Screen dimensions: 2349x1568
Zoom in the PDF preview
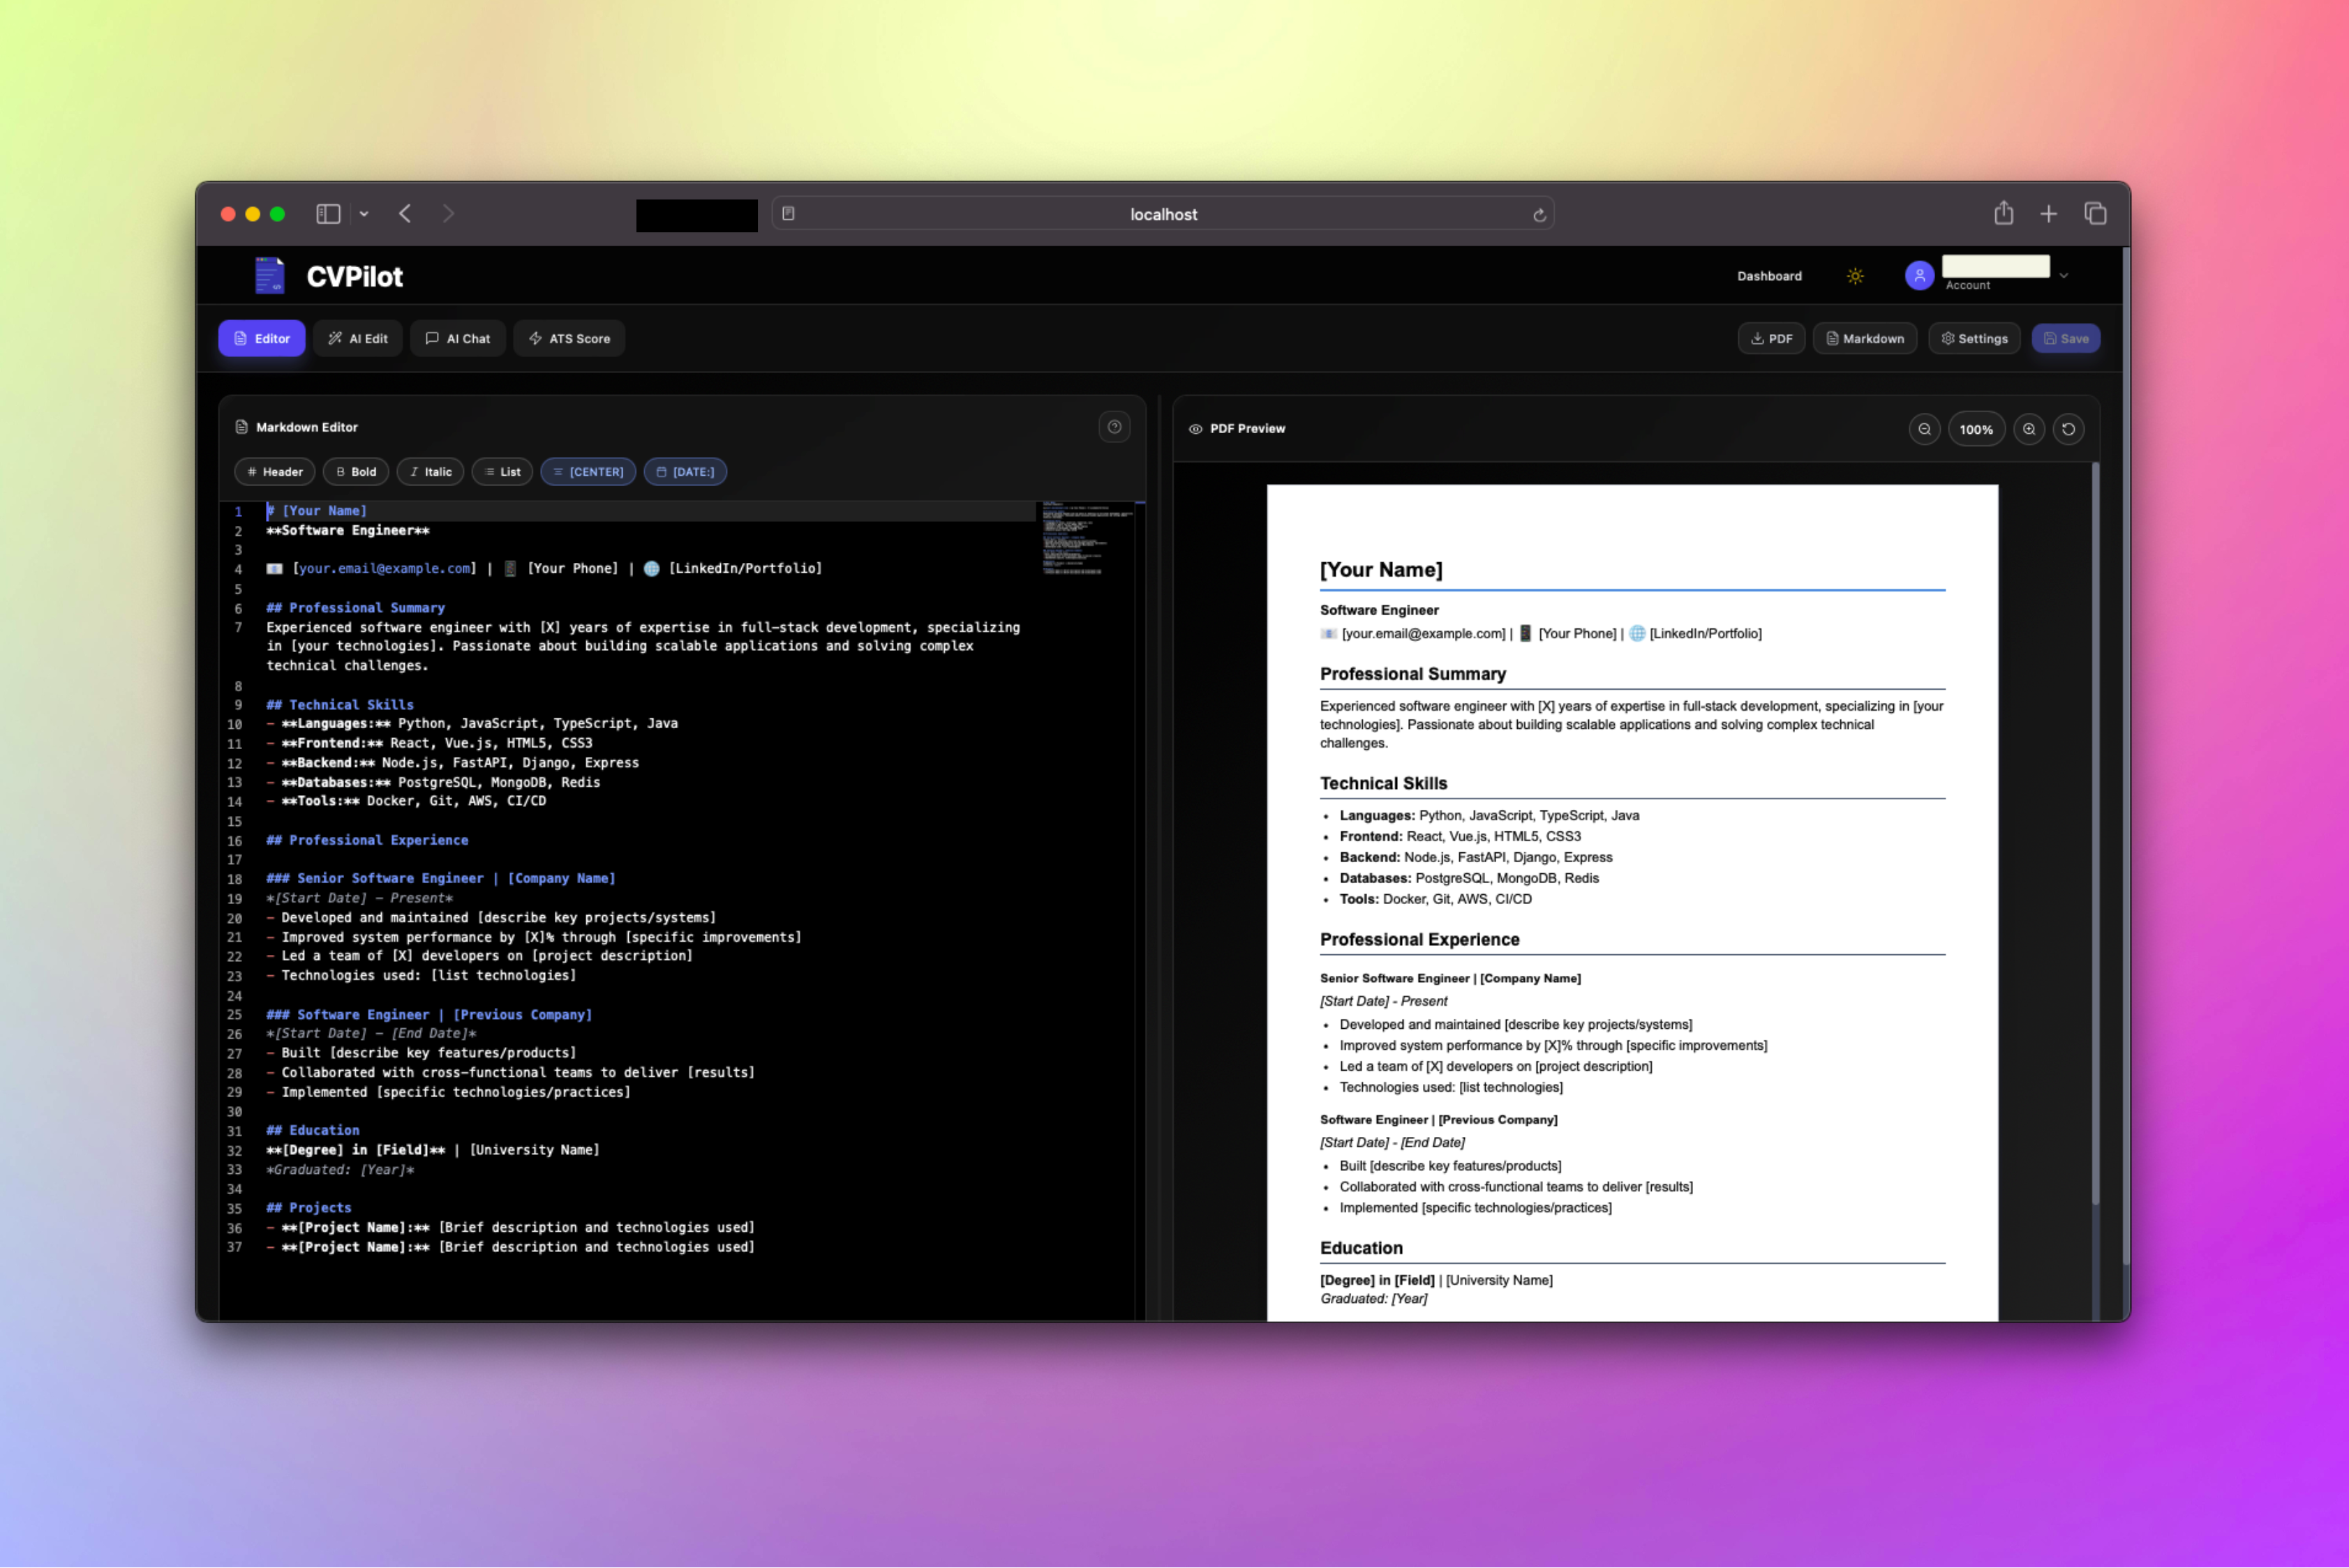point(2029,429)
